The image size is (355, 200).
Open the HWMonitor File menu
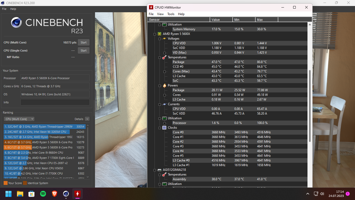point(151,14)
